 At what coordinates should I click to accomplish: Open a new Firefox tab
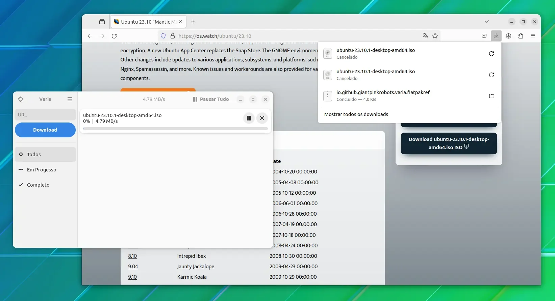(193, 22)
